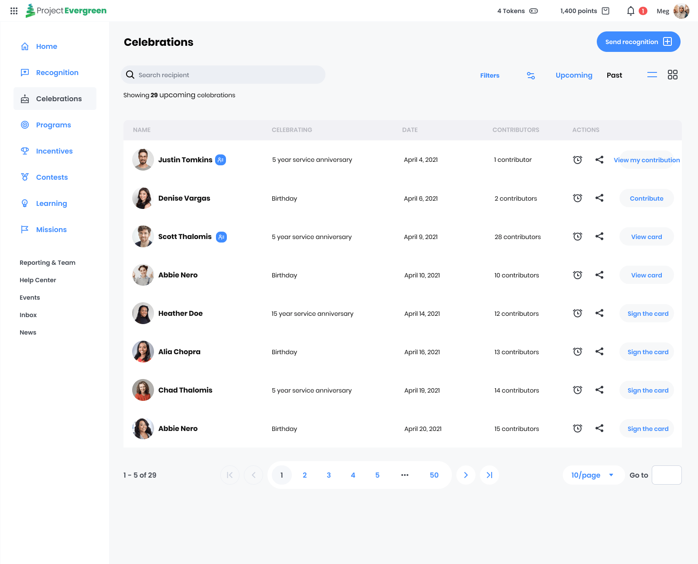Viewport: 698px width, 564px height.
Task: Switch to list view layout
Action: coord(652,75)
